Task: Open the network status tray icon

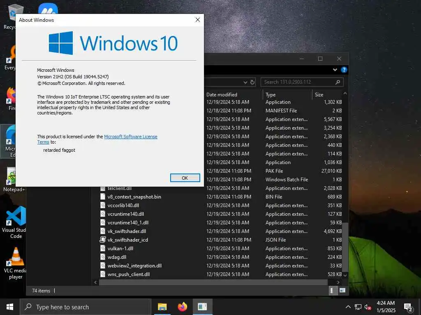Action: coord(358,307)
